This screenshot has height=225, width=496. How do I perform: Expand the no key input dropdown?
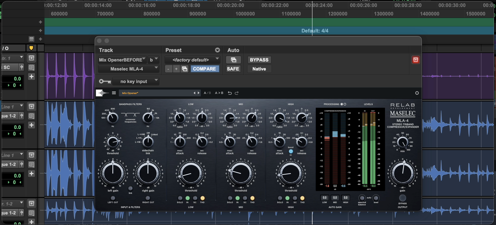coord(136,81)
